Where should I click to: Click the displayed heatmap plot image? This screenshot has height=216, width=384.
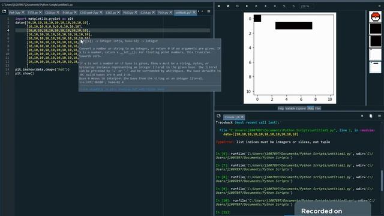pyautogui.click(x=290, y=58)
